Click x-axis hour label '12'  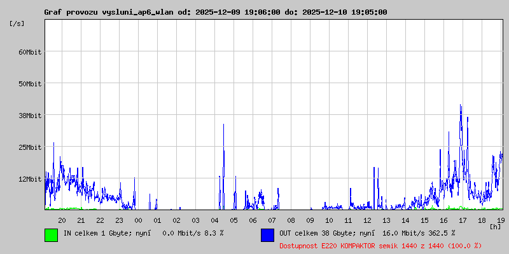coord(368,220)
